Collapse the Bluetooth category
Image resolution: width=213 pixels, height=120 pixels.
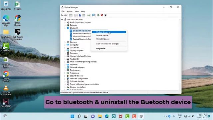[65, 28]
